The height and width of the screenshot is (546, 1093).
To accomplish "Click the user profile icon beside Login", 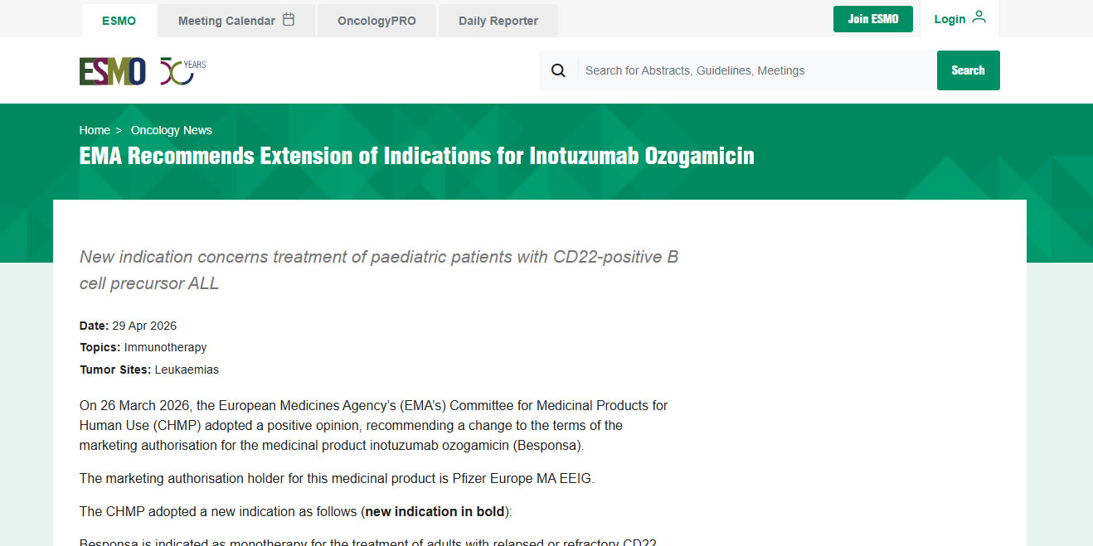I will pyautogui.click(x=979, y=17).
